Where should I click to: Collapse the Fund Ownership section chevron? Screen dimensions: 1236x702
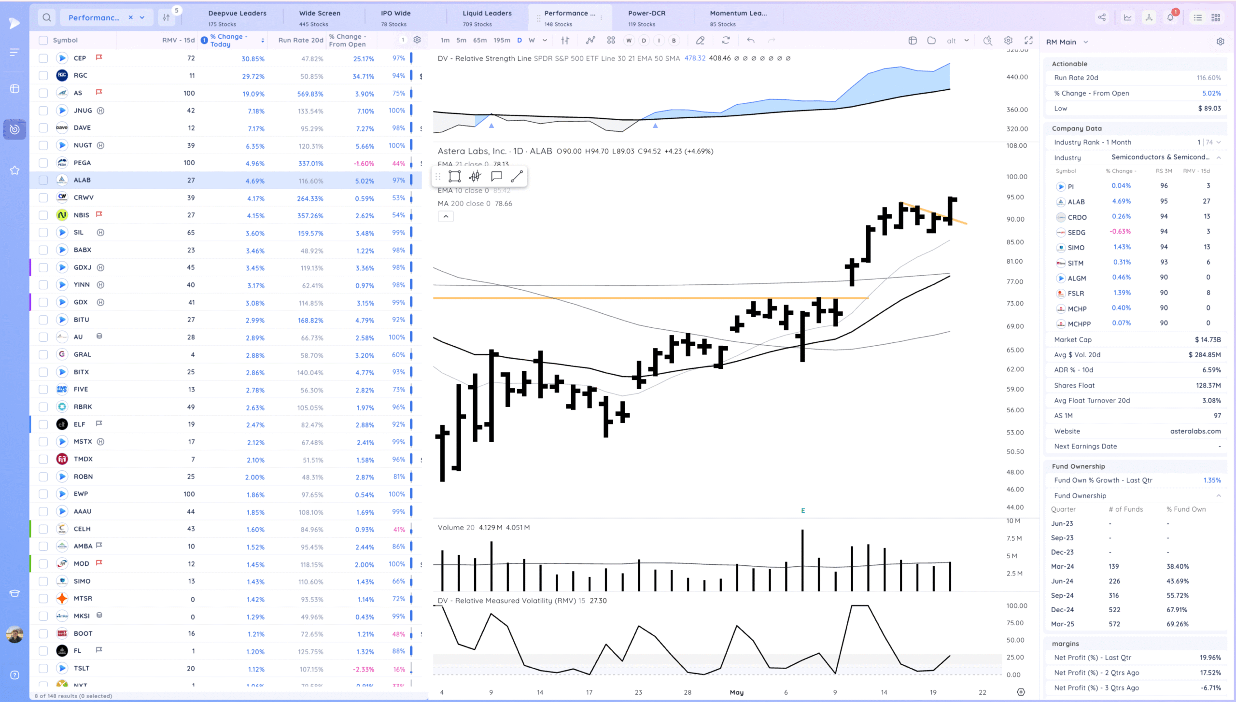coord(1219,496)
